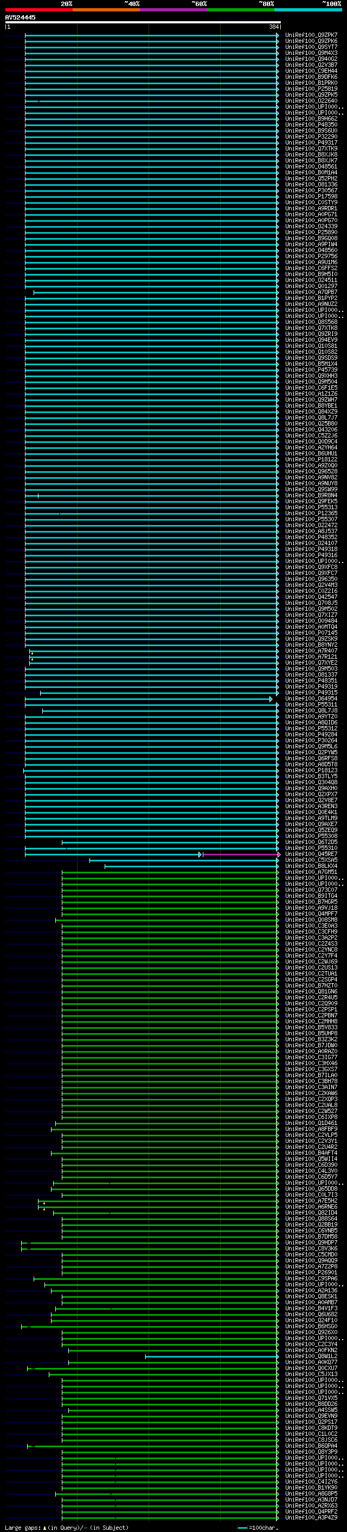Select label UniRef100_P49319
The image size is (347, 1532).
[x=311, y=686]
